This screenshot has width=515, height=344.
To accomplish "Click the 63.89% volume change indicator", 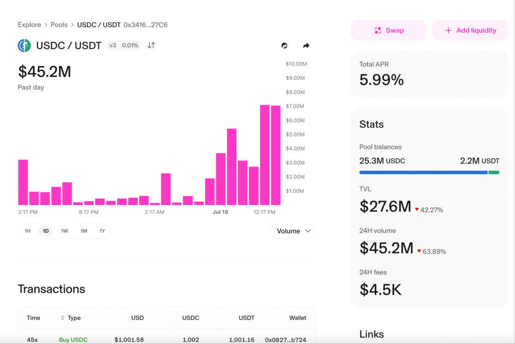I will [x=432, y=251].
